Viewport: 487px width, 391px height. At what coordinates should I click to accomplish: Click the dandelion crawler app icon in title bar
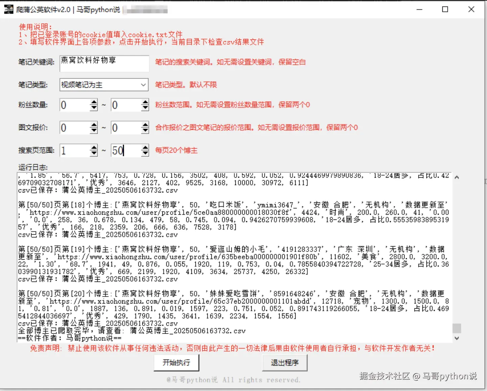[8, 9]
